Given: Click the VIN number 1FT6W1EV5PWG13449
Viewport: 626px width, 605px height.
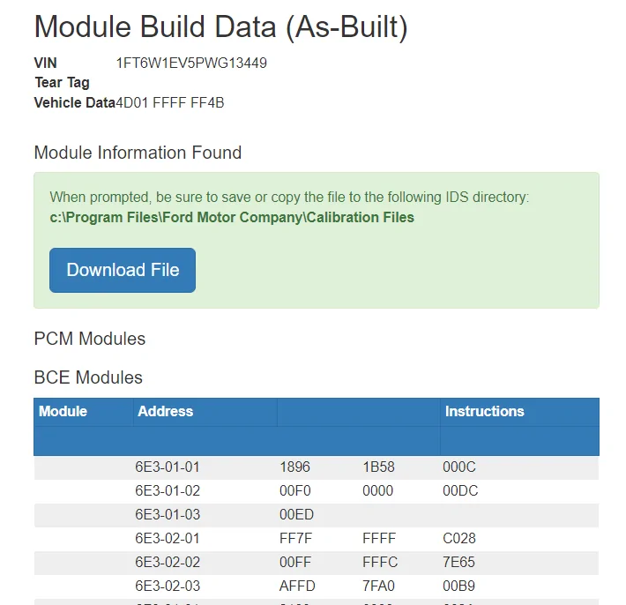Looking at the screenshot, I should [x=191, y=63].
